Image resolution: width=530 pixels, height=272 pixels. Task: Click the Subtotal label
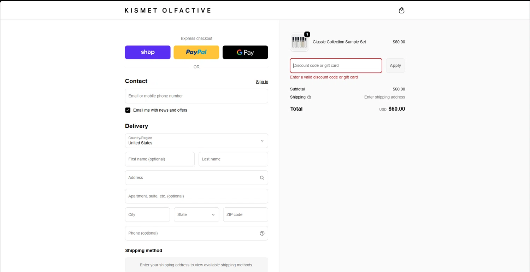(297, 89)
